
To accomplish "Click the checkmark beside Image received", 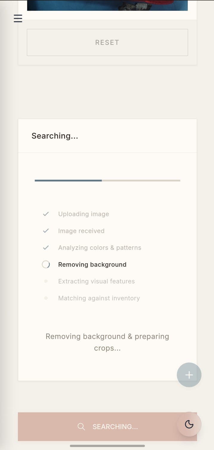I will pos(46,231).
